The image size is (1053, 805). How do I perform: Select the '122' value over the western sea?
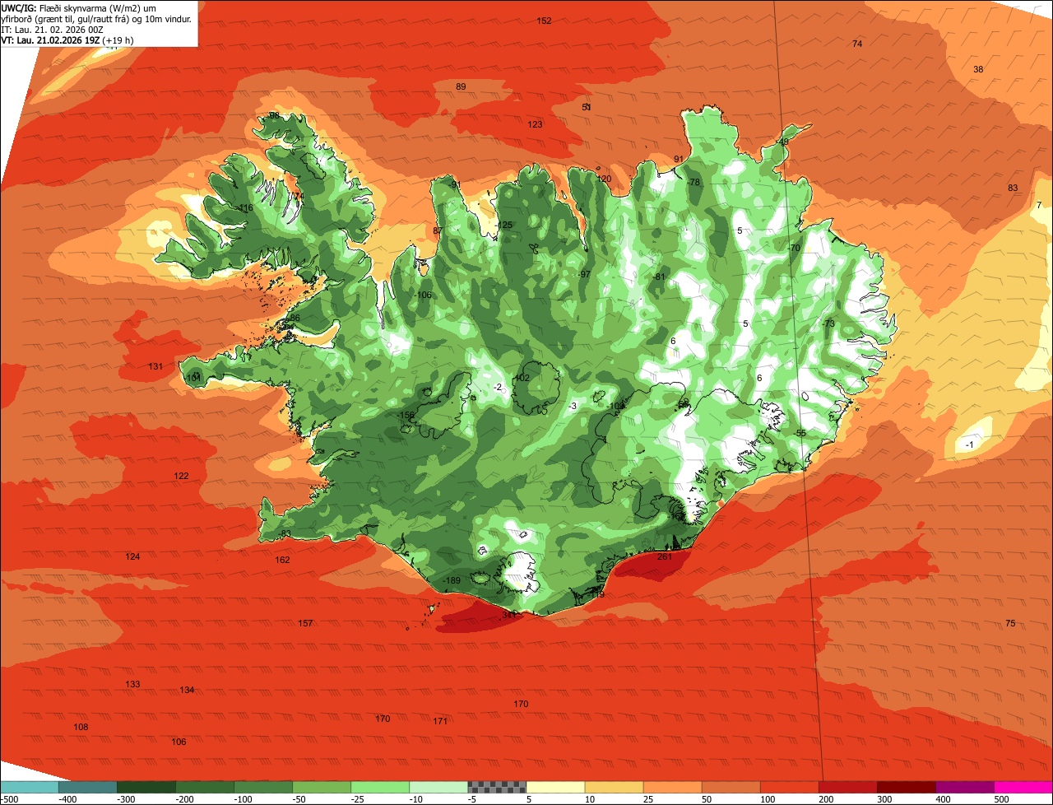pyautogui.click(x=181, y=476)
